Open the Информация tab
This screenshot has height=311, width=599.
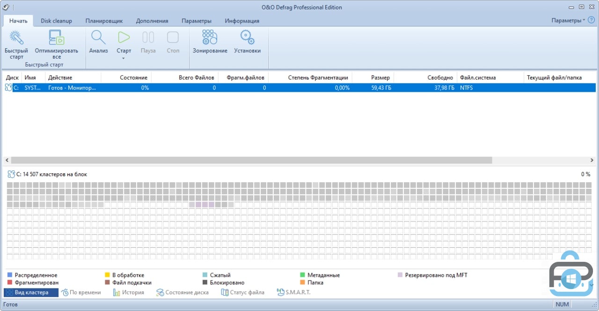(242, 21)
